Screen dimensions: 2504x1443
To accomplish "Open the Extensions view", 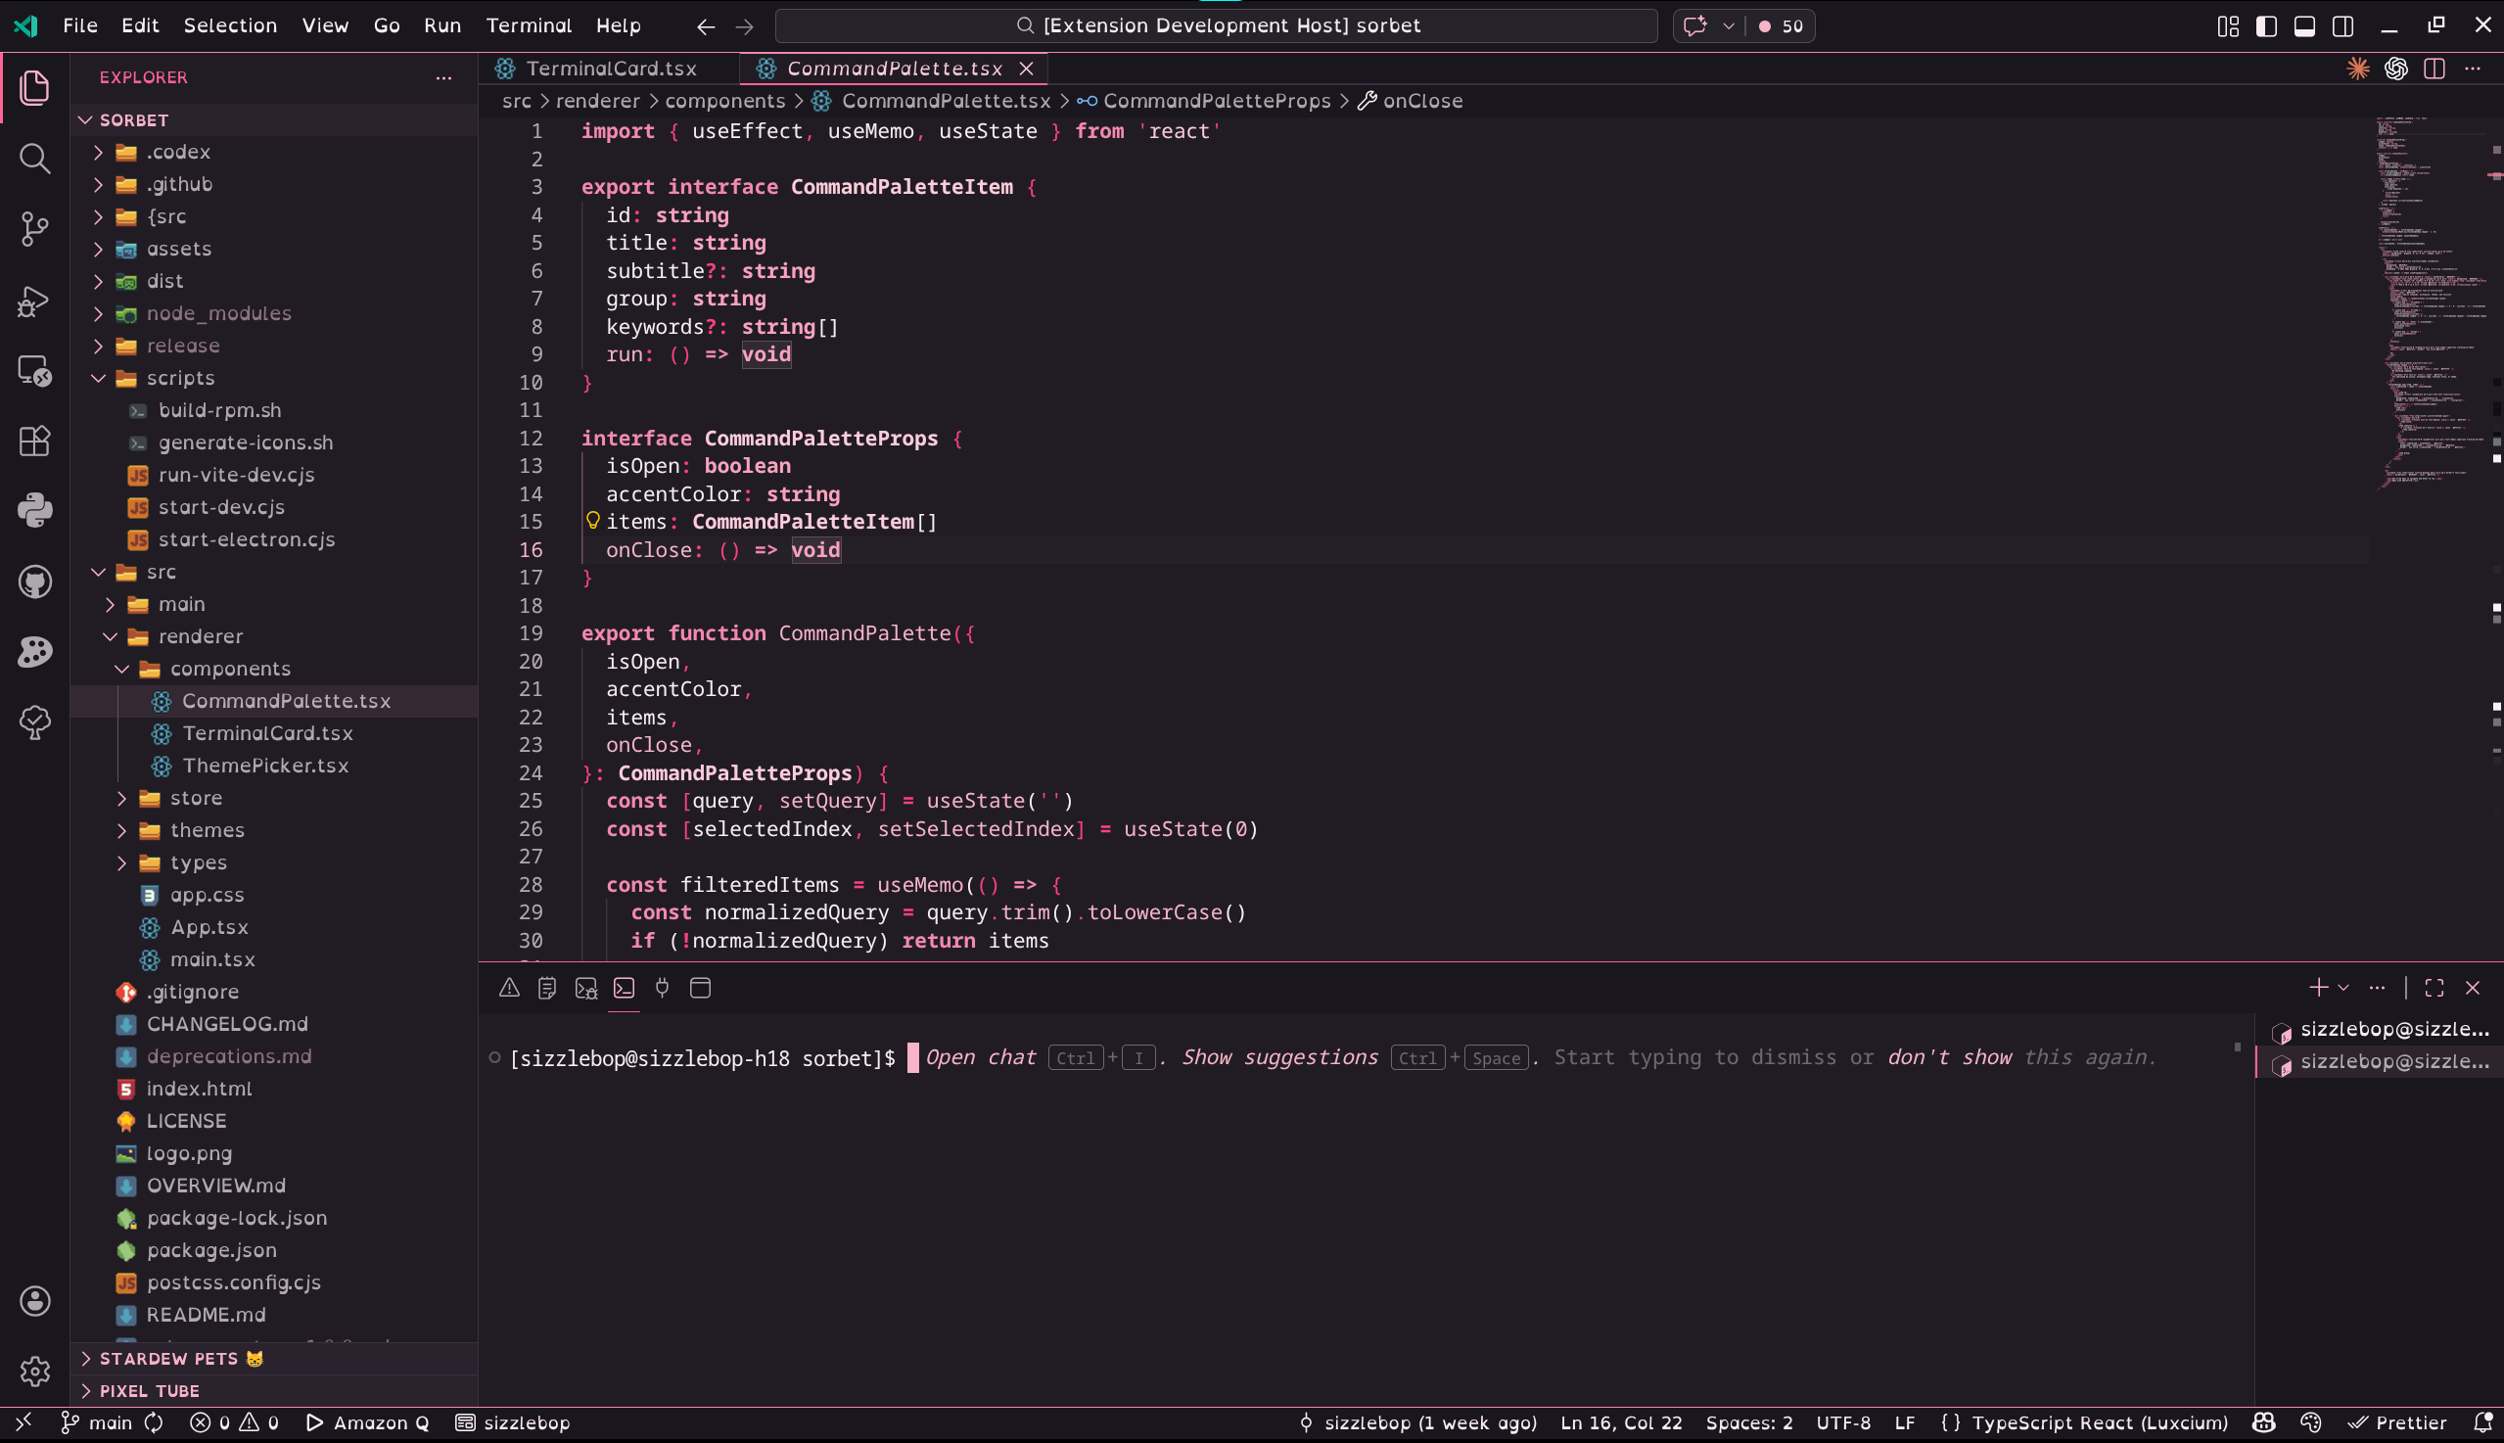I will click(x=34, y=442).
